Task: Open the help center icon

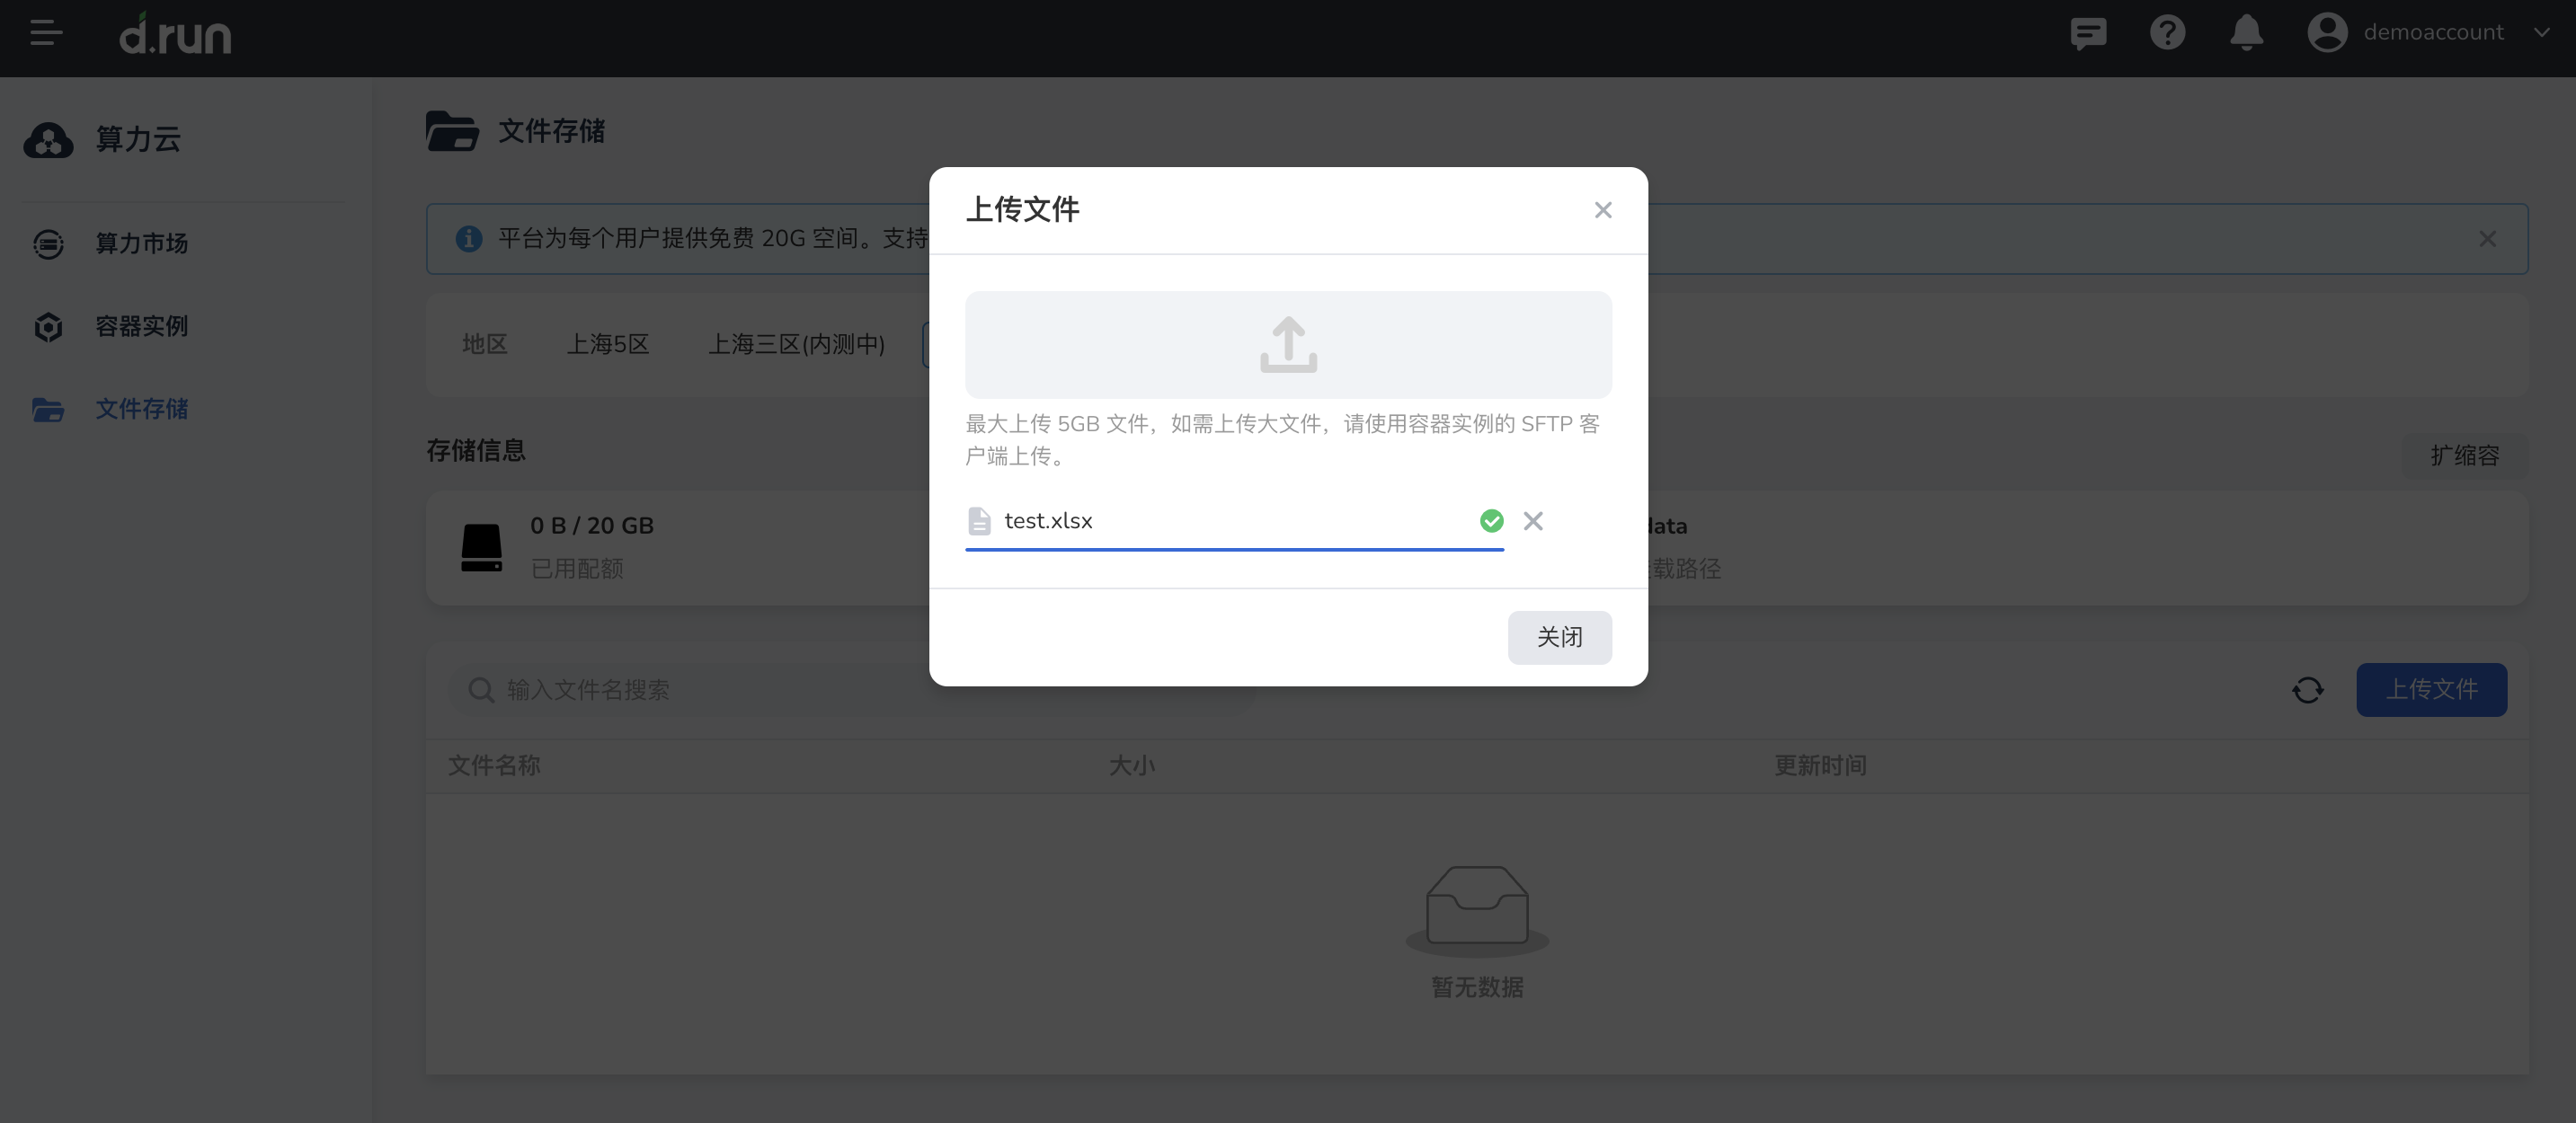Action: pos(2167,33)
